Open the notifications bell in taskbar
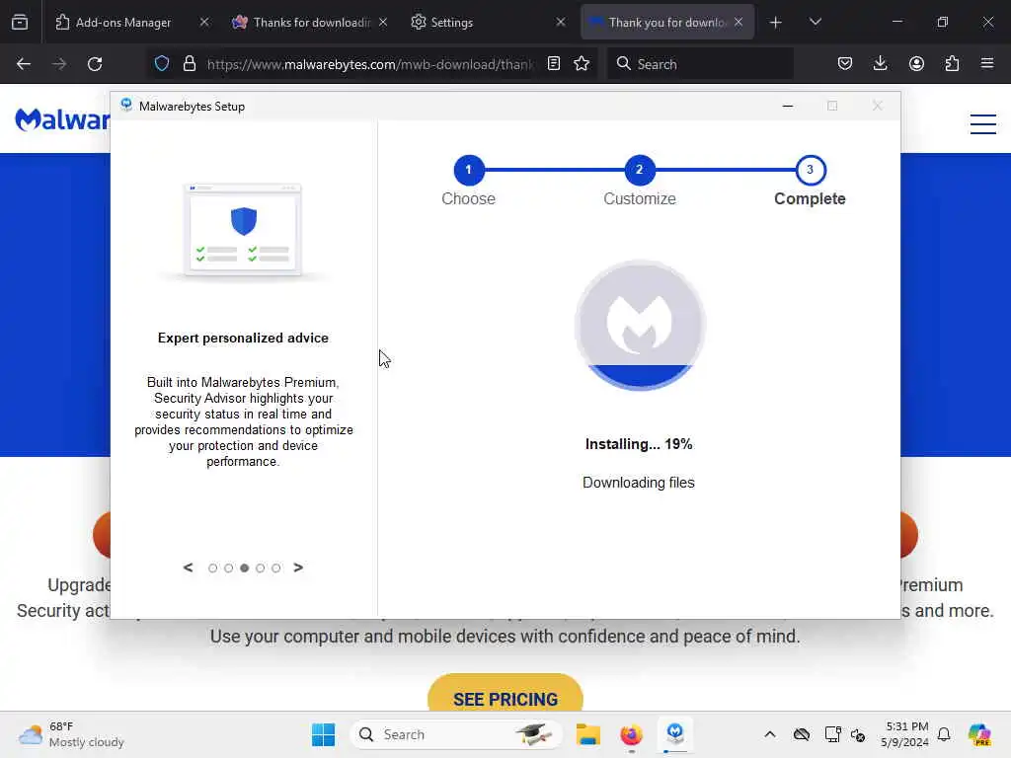1011x758 pixels. (944, 734)
